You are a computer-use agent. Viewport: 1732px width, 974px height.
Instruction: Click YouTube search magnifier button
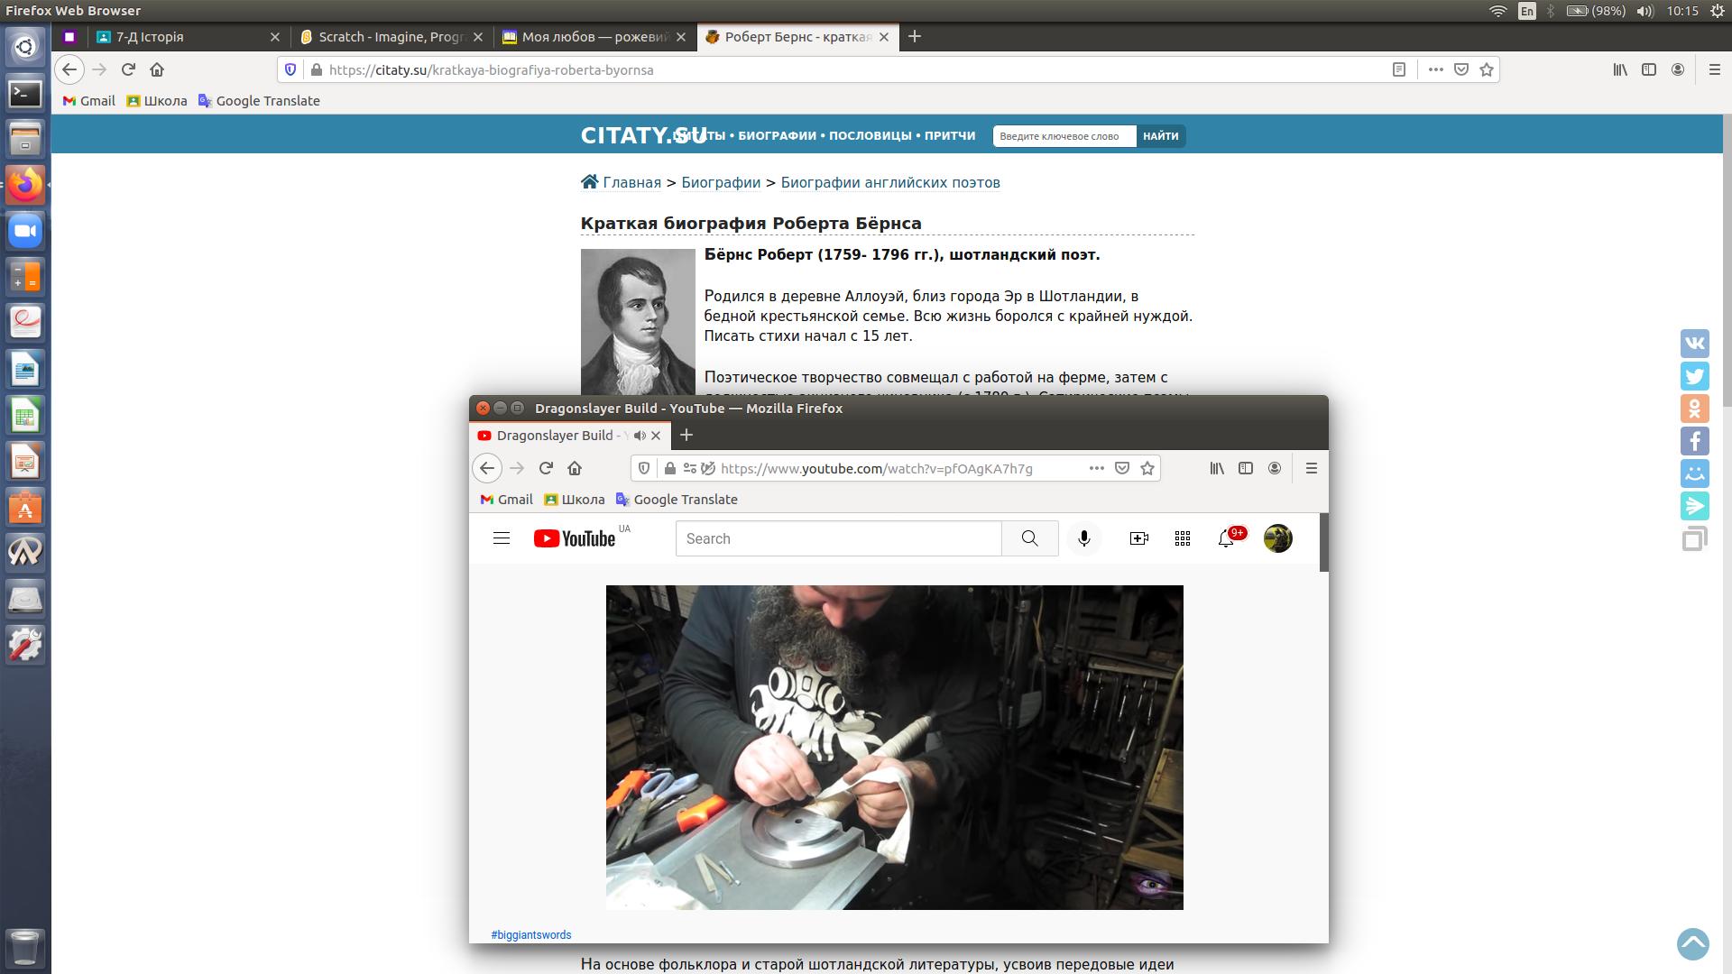(x=1029, y=538)
